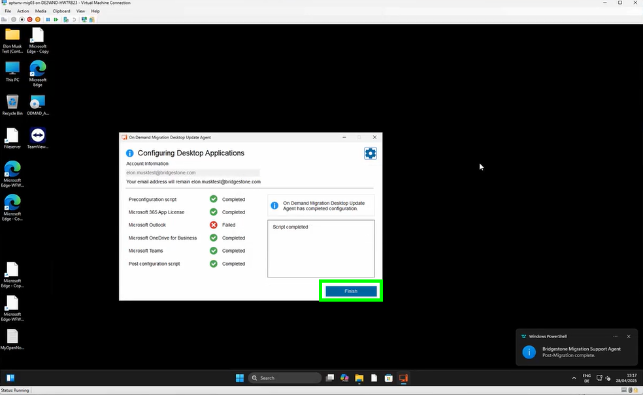Screen dimensions: 643x395
Task: Click inside the Script completed output box
Action: point(321,249)
